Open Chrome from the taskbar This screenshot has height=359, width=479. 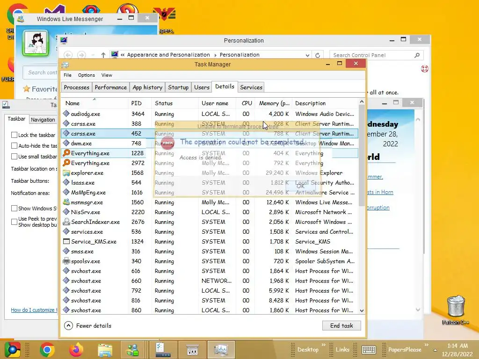coord(47,350)
